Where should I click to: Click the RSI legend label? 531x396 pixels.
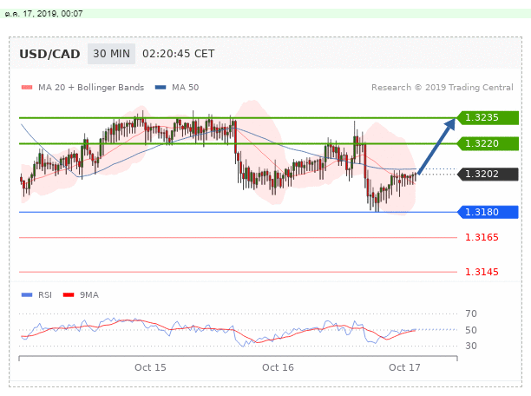[x=45, y=295]
